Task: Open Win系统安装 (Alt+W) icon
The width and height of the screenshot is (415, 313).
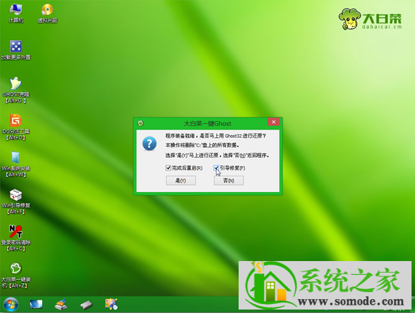Action: point(16,164)
